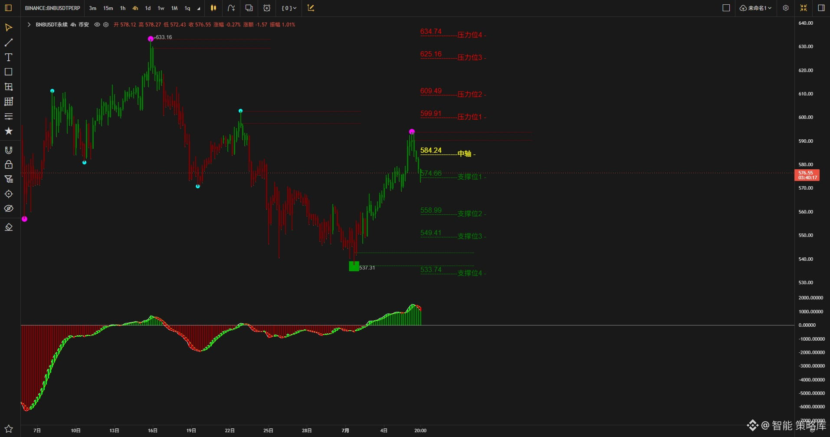This screenshot has width=830, height=437.
Task: Click the 20:00 time axis label
Action: (420, 430)
